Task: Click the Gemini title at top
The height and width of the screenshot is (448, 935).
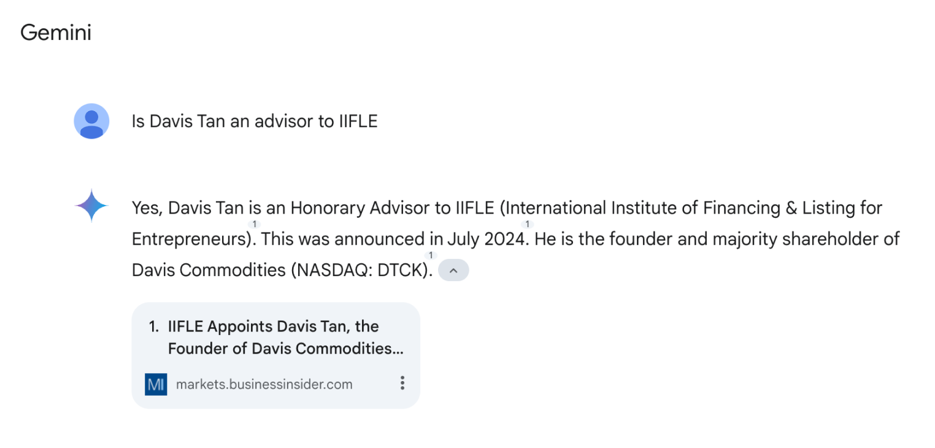Action: tap(56, 33)
